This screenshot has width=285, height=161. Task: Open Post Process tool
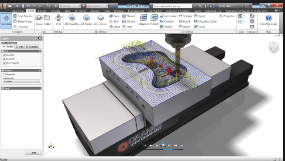point(23,16)
